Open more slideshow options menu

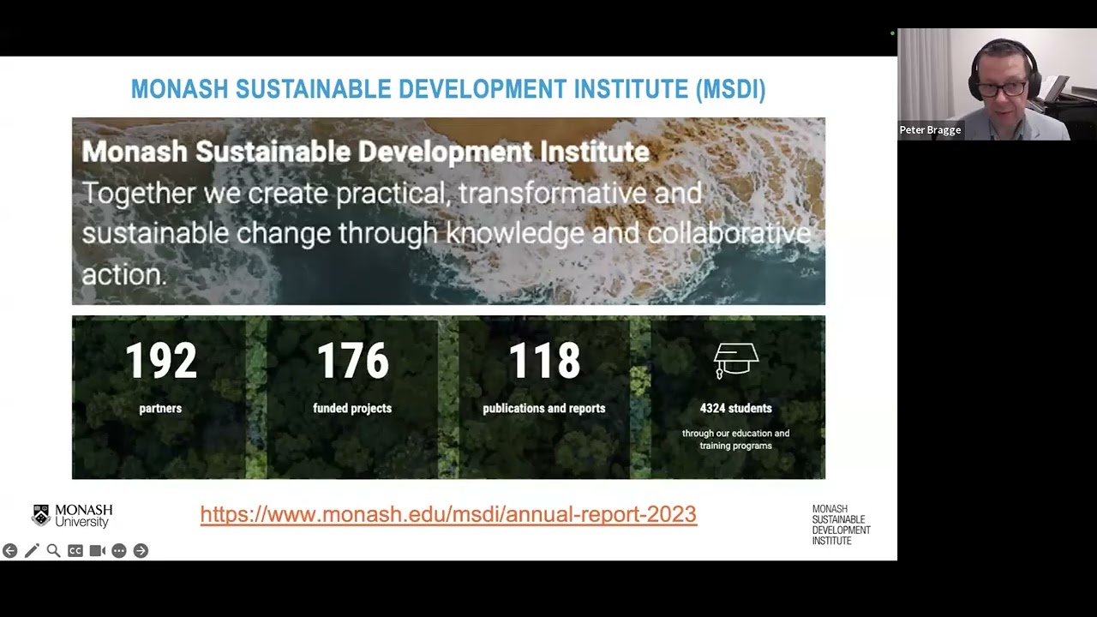click(x=119, y=551)
